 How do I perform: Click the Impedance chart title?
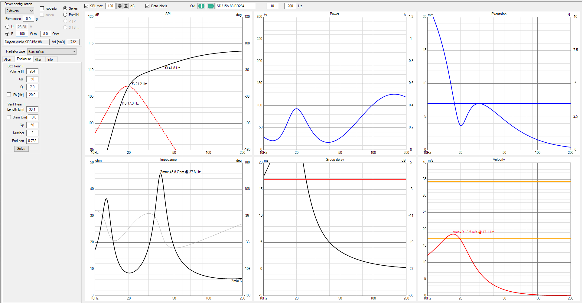click(x=168, y=160)
